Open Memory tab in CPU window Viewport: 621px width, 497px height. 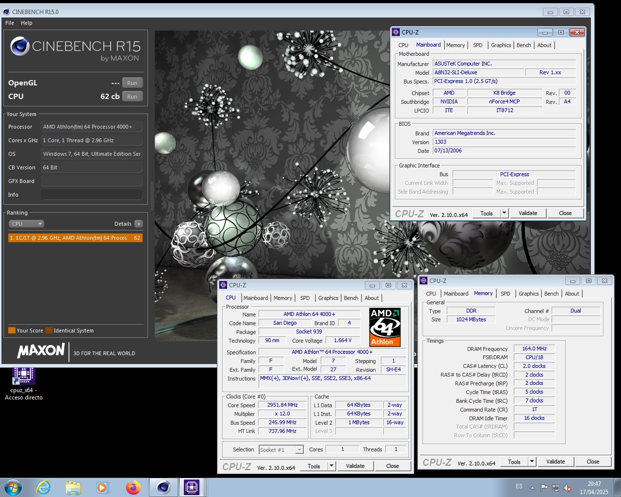[283, 298]
